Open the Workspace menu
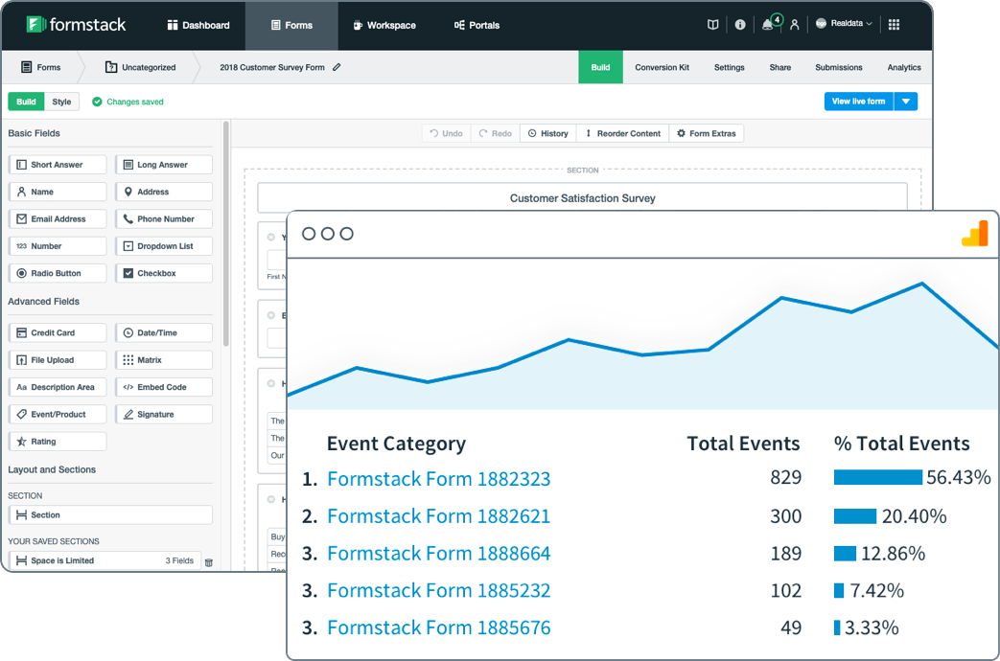1000x661 pixels. point(384,26)
